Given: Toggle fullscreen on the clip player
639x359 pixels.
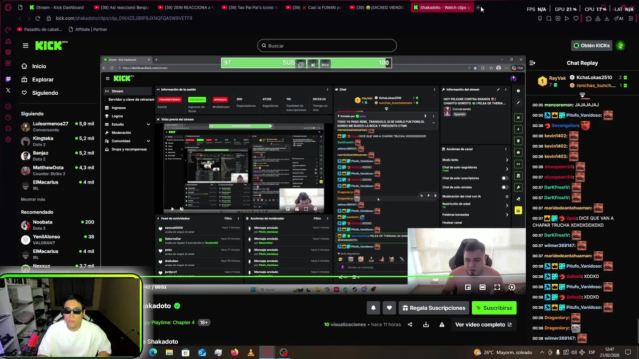Looking at the screenshot, I should (x=497, y=287).
